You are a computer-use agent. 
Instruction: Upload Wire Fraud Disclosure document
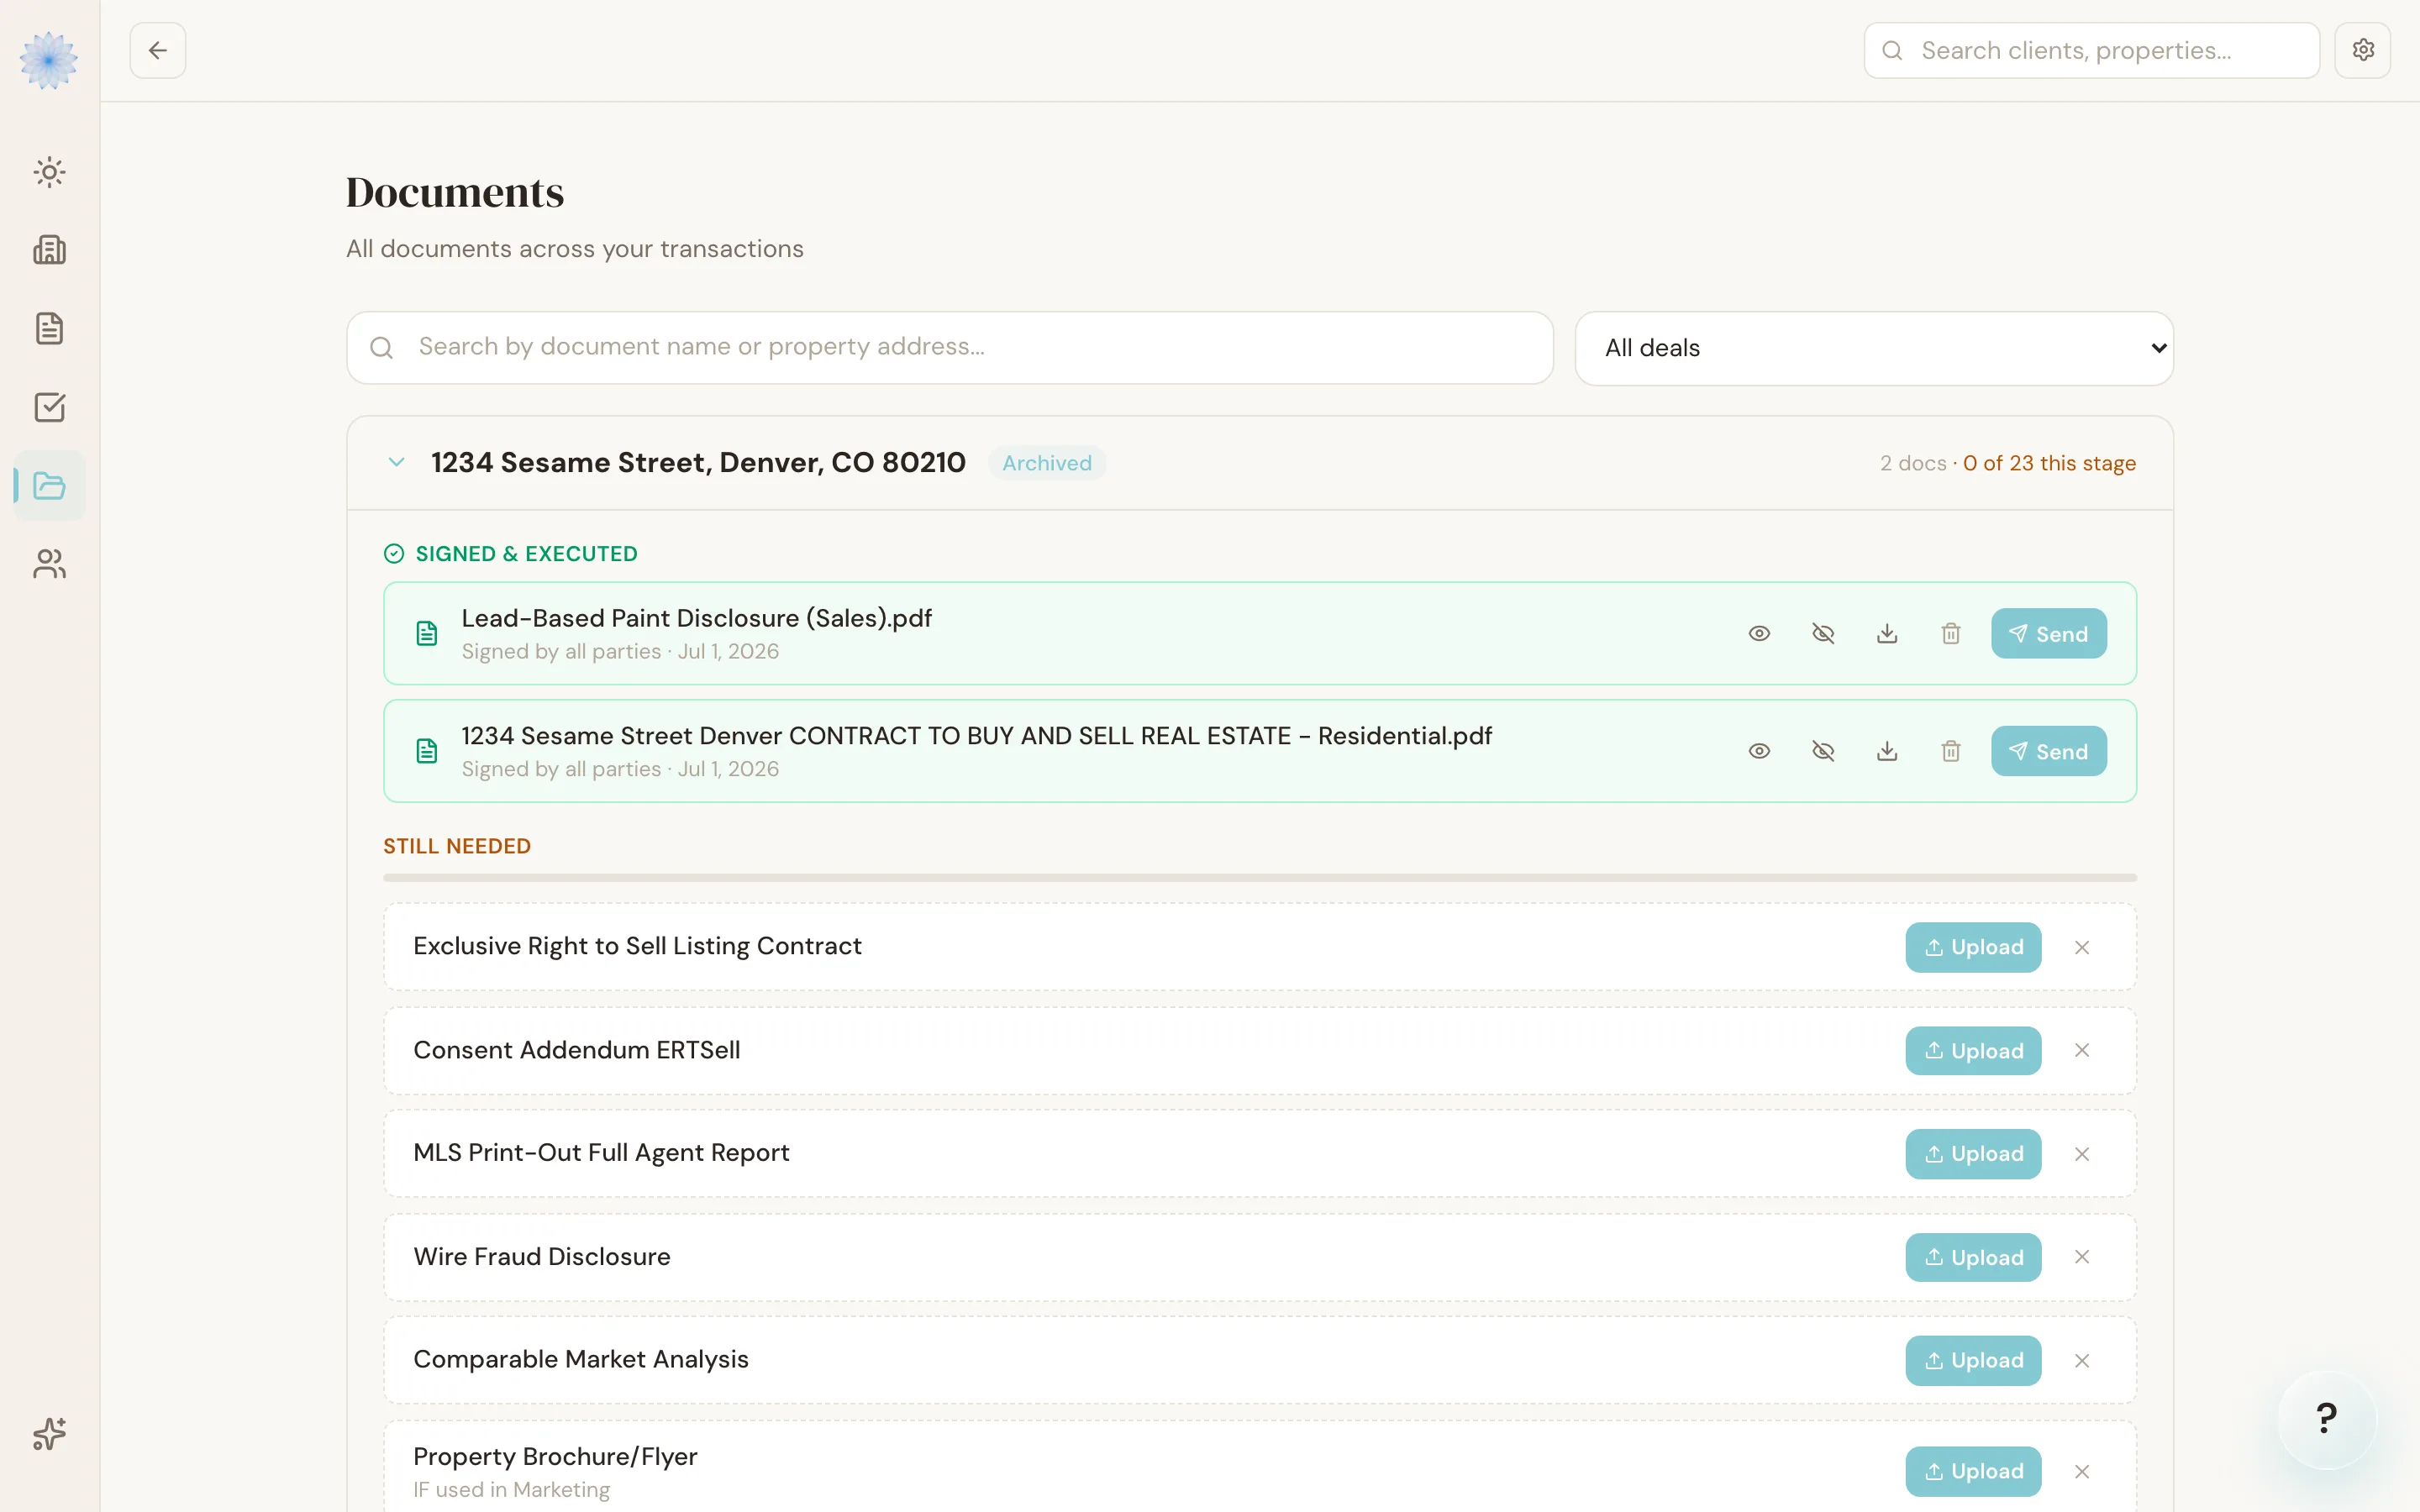coord(1973,1258)
